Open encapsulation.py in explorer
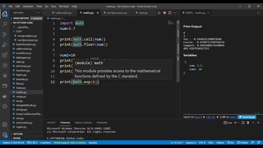Screen dimensions: 263x148 click(x=27, y=36)
